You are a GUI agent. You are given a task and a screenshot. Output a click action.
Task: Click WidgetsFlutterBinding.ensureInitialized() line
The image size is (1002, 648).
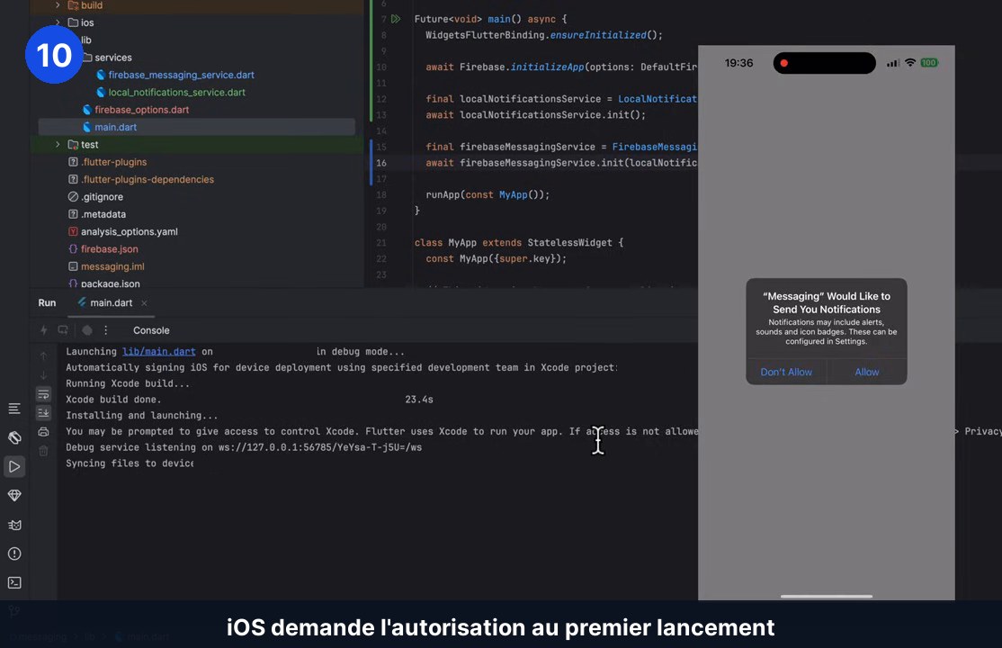pos(544,35)
